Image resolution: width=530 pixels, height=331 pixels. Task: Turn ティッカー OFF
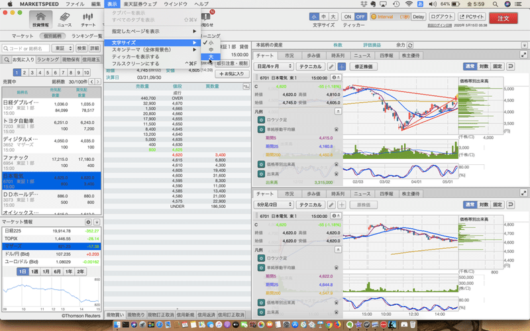coord(360,17)
